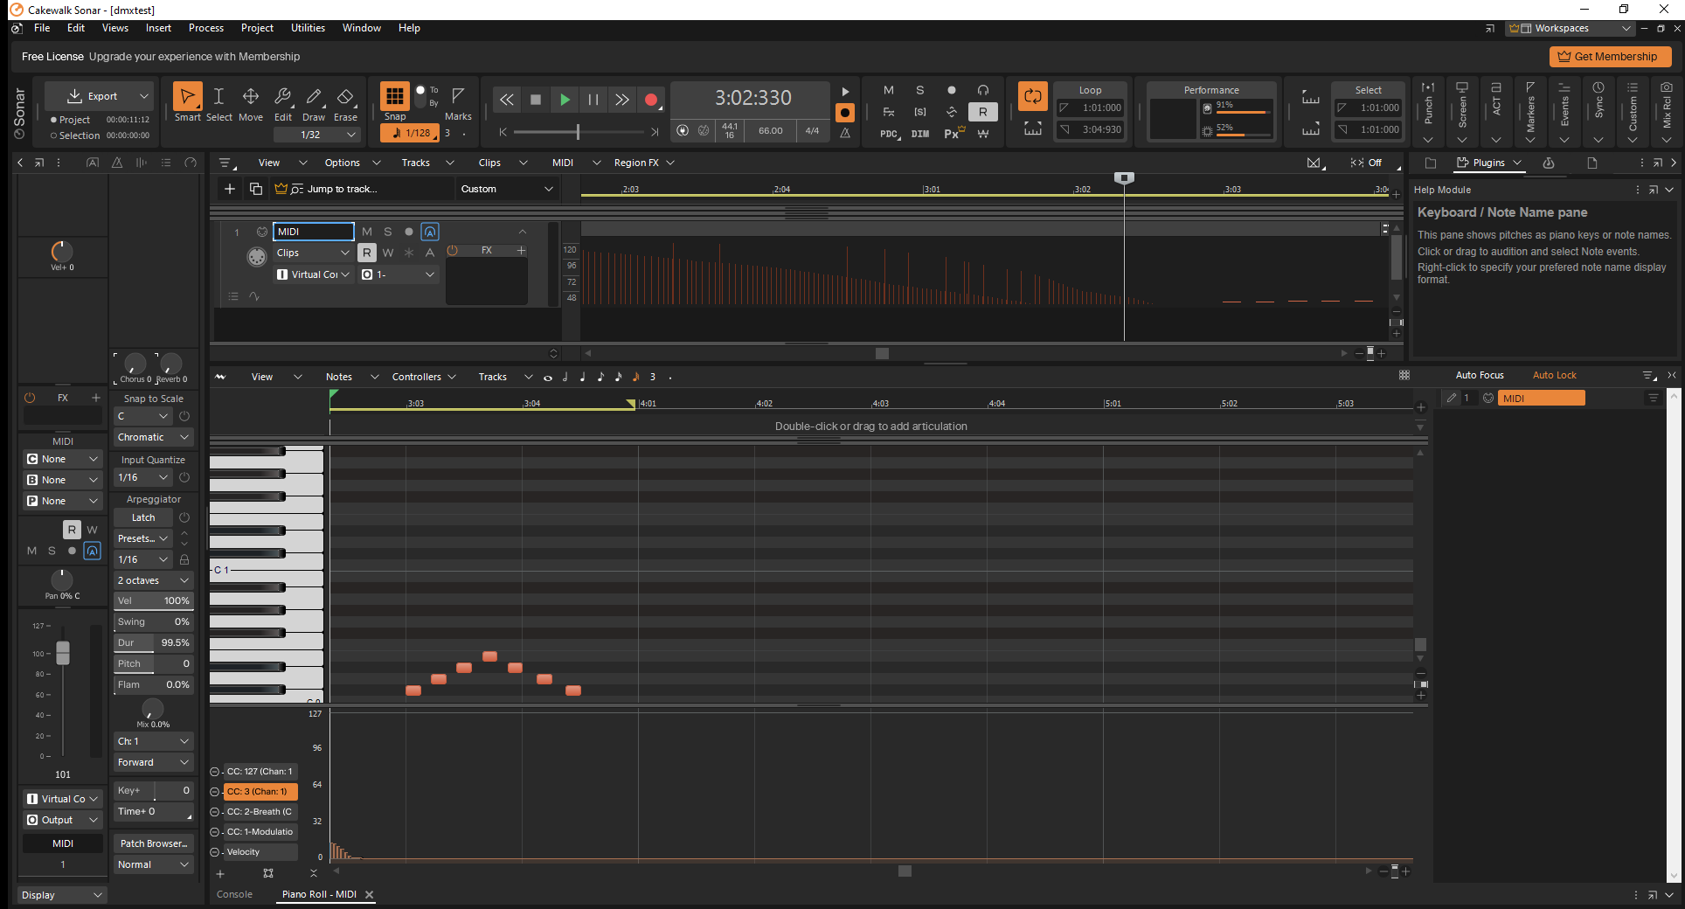Select the Erase tool
Image resolution: width=1685 pixels, height=909 pixels.
click(345, 97)
